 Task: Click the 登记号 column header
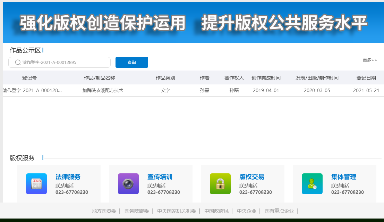(x=29, y=78)
